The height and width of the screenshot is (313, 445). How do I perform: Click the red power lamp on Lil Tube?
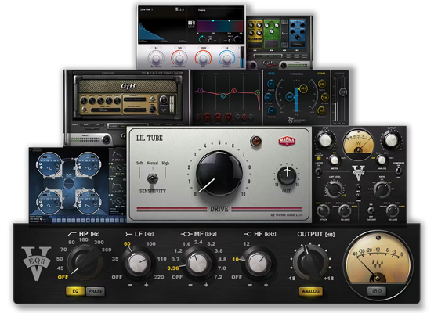click(255, 141)
